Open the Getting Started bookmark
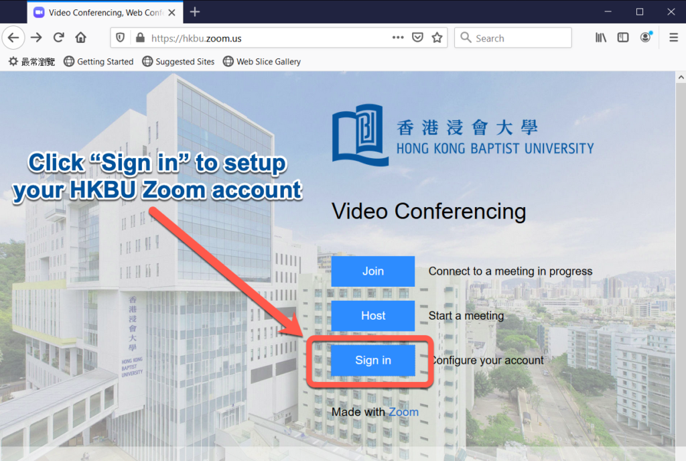 (x=98, y=62)
